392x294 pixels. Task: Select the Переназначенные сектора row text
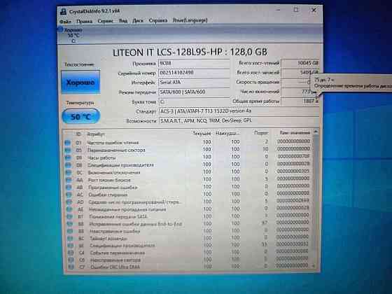point(116,150)
